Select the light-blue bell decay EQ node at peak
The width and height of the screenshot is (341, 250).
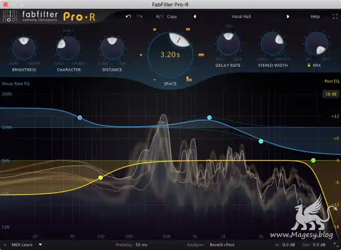[x=209, y=117]
